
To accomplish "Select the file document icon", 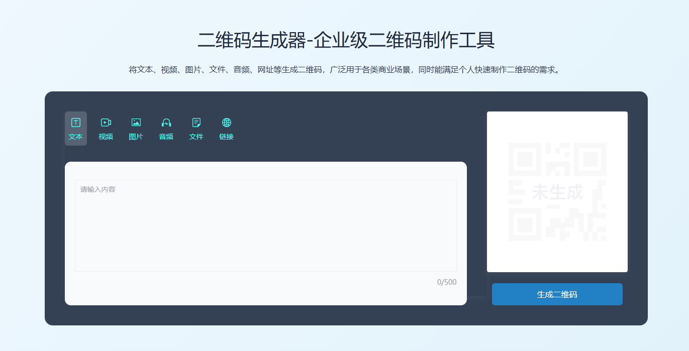I will tap(196, 123).
